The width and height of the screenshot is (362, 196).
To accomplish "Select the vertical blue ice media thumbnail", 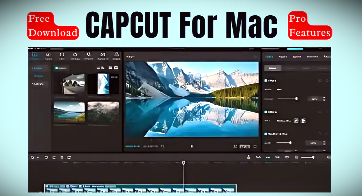I will tap(103, 84).
